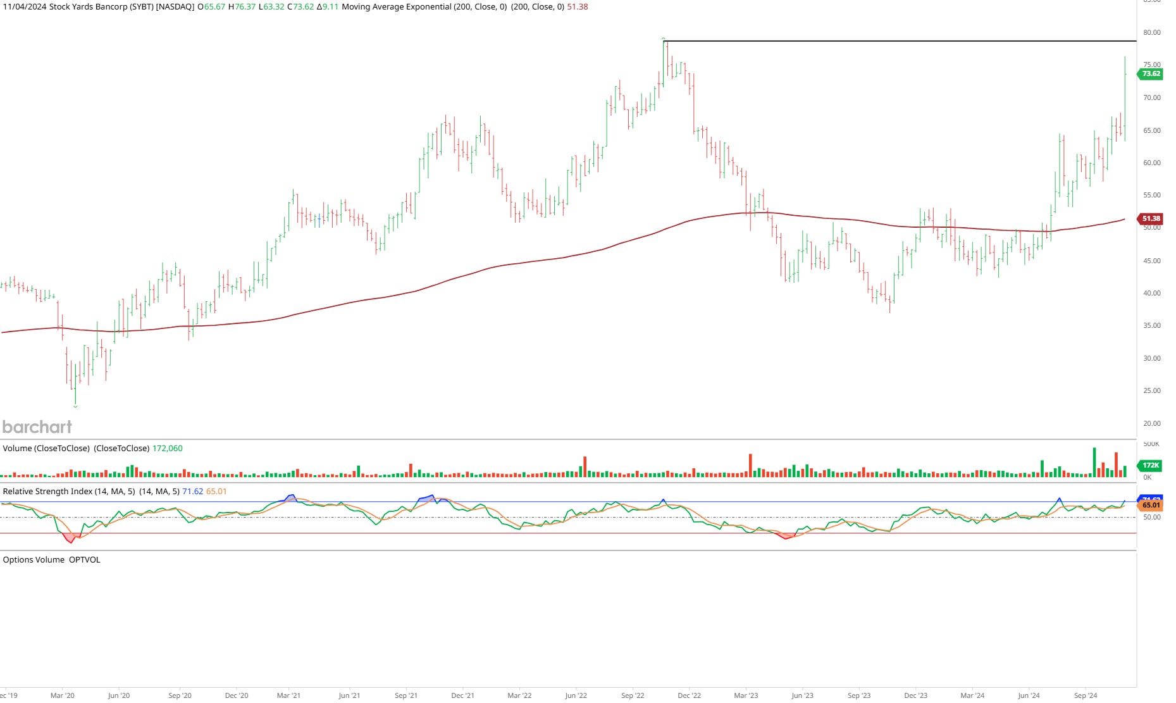Click the 20.00 price axis label
The height and width of the screenshot is (703, 1176).
pos(1152,423)
